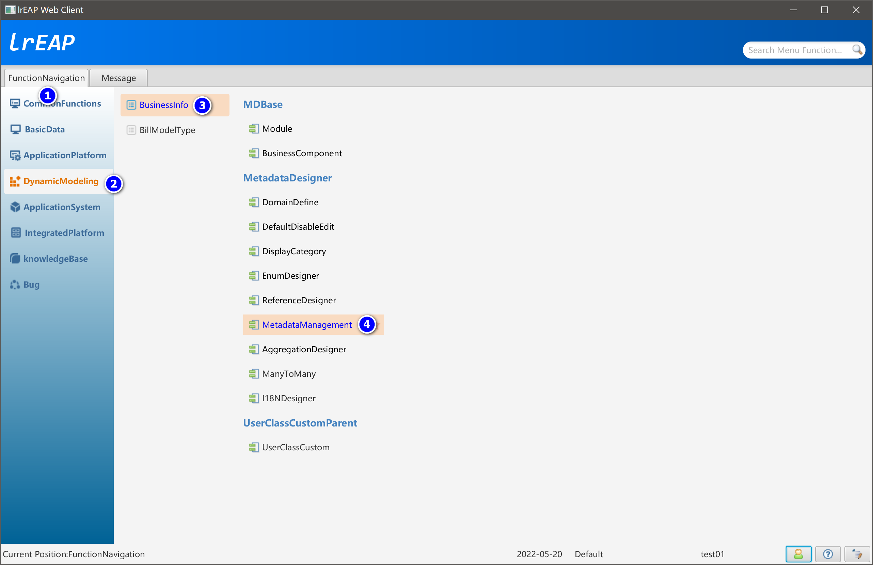The width and height of the screenshot is (873, 565).
Task: Click the lrEAP logo
Action: (x=42, y=42)
